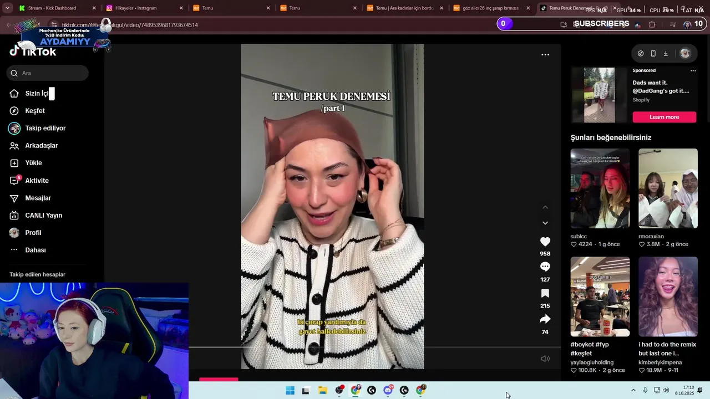This screenshot has height=399, width=710.
Task: Open Yükle upload page
Action: point(26,163)
